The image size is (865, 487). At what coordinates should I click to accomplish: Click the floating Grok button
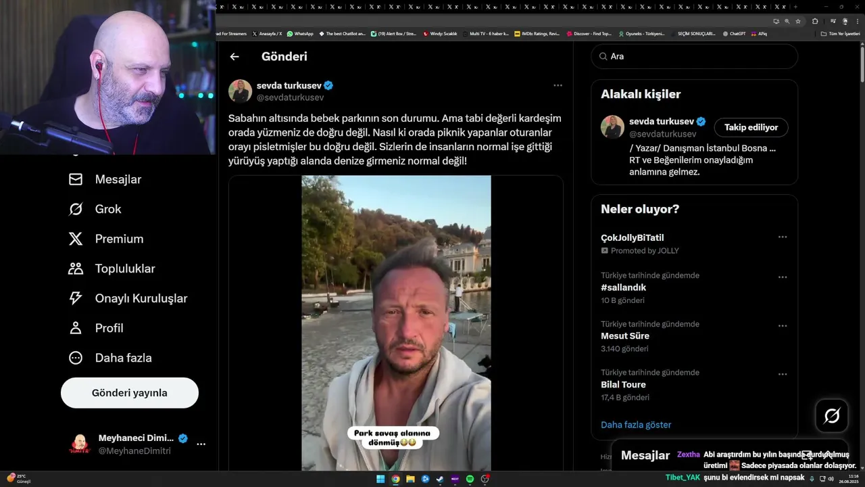832,415
